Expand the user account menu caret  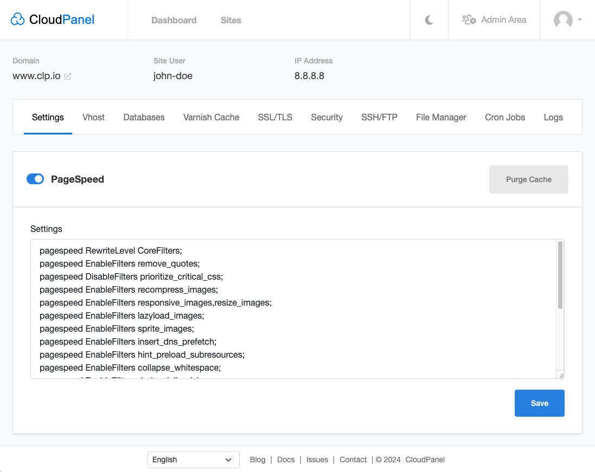coord(580,20)
